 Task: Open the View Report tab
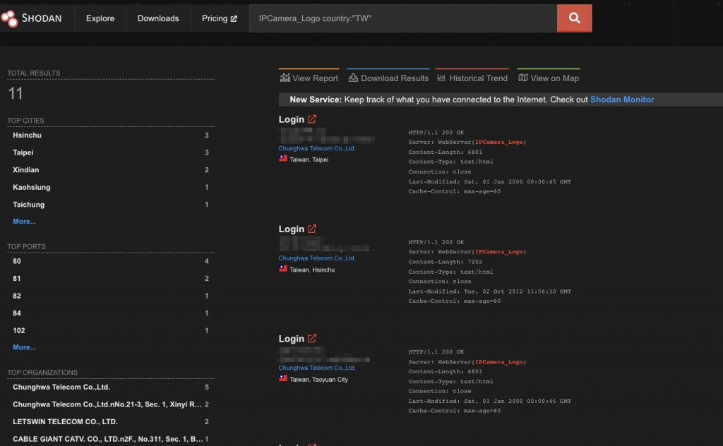(x=309, y=78)
